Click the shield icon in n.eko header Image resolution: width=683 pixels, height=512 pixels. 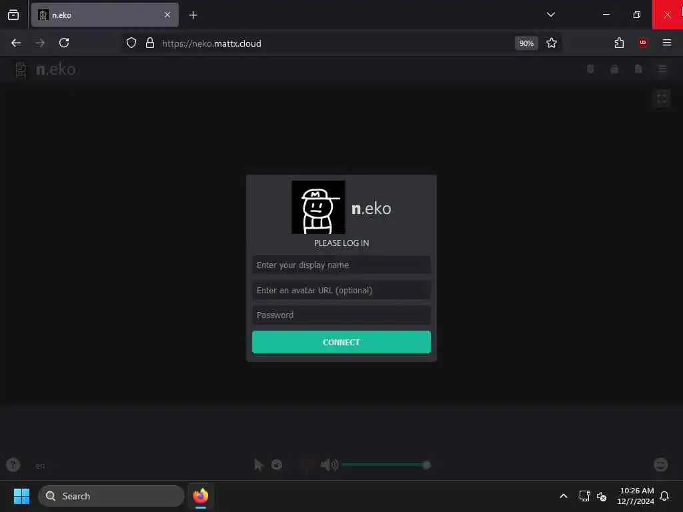pyautogui.click(x=590, y=69)
